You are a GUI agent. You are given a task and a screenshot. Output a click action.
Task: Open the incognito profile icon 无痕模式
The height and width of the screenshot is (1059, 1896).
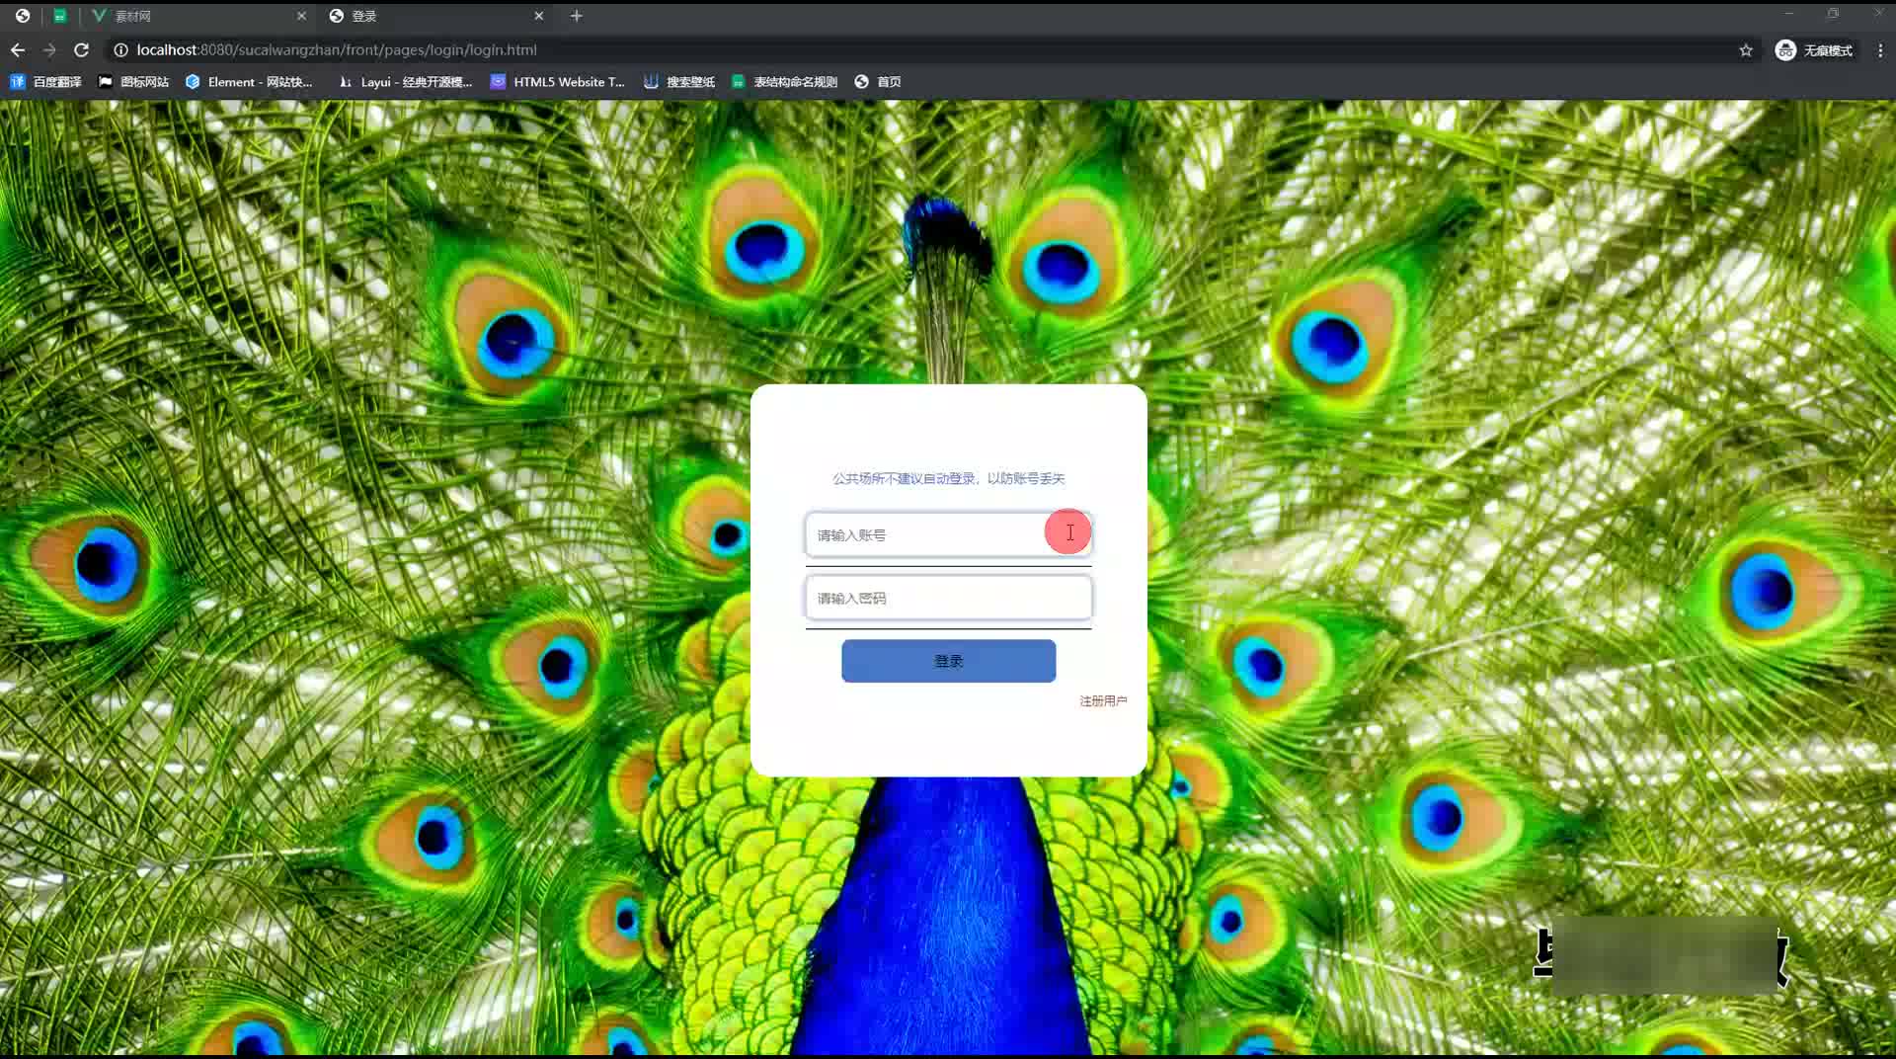[x=1814, y=50]
